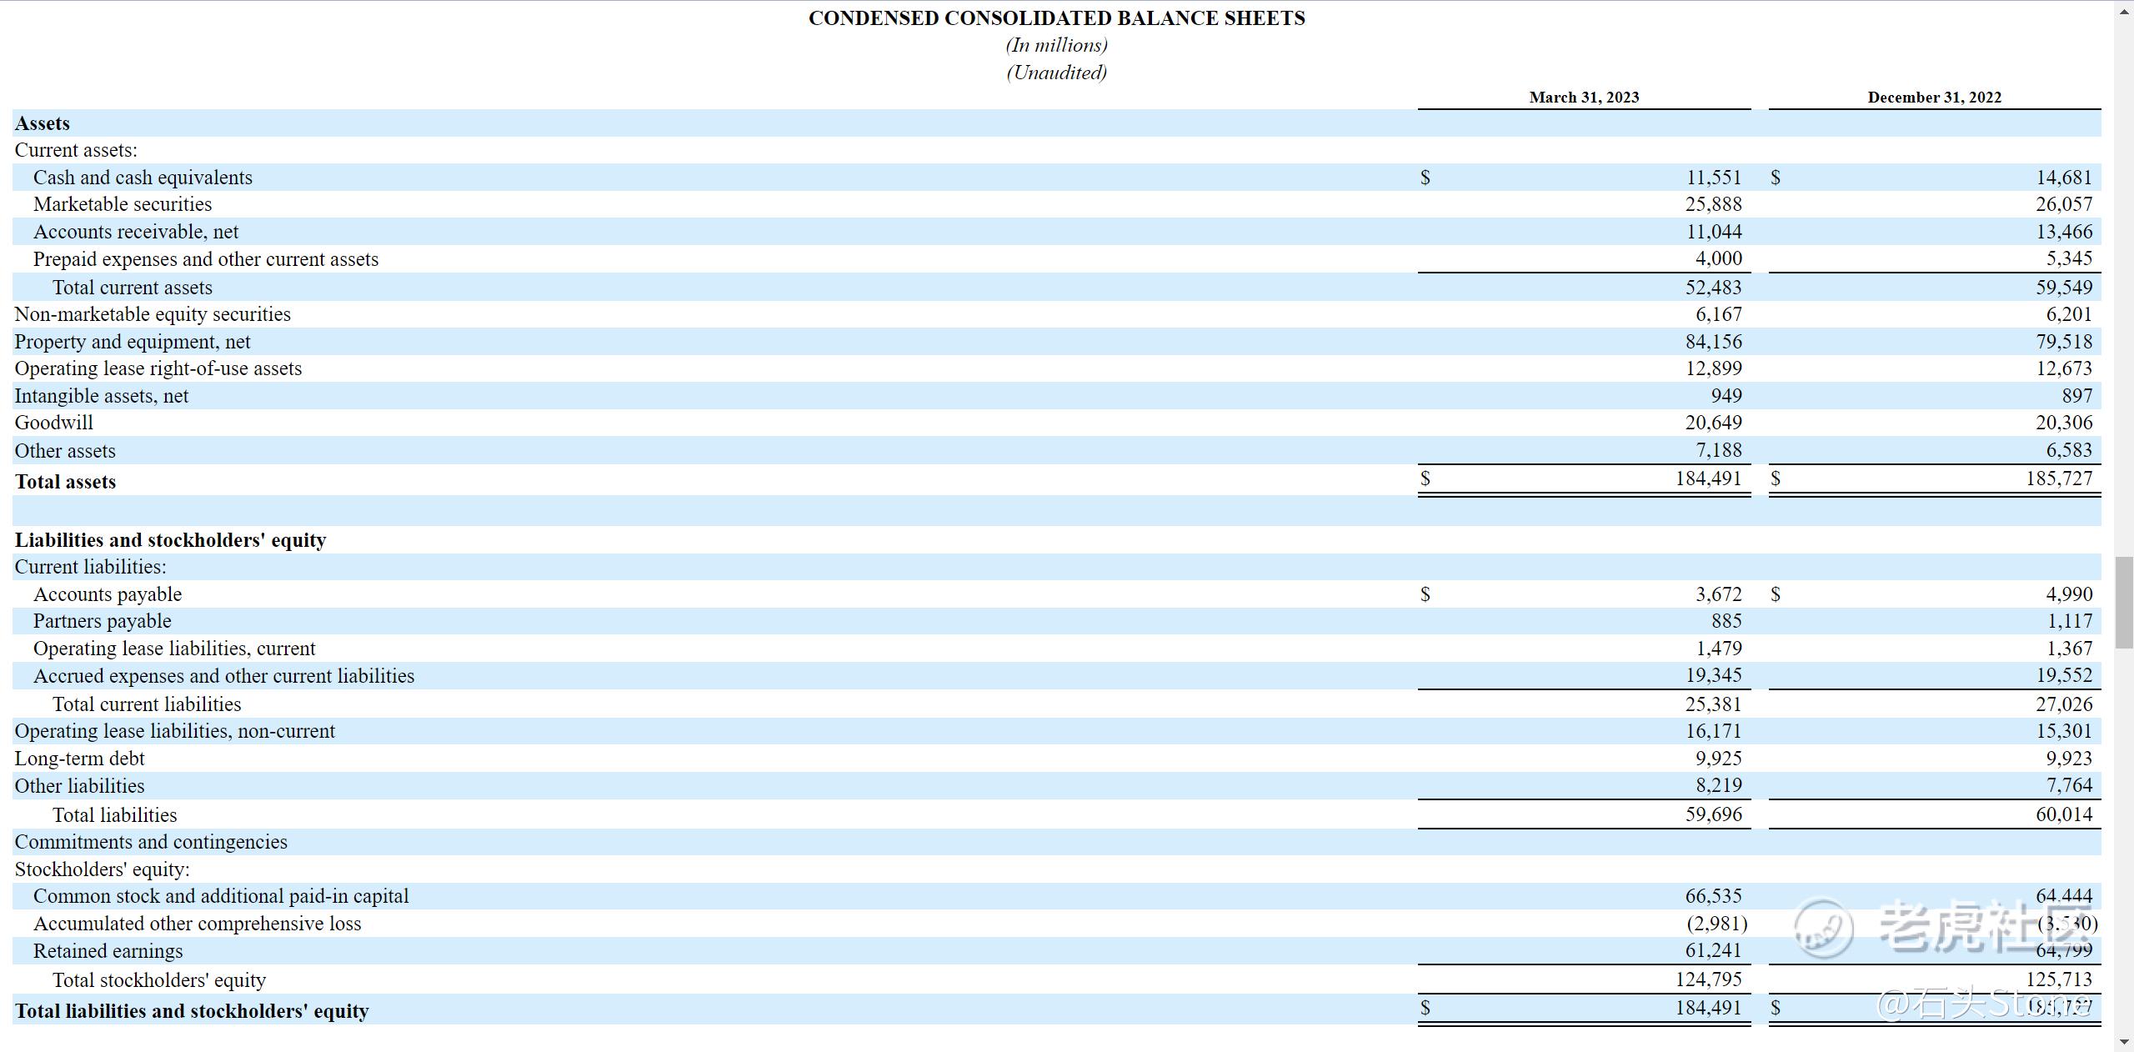
Task: Click the Liabilities and stockholders' equity heading
Action: (x=170, y=540)
